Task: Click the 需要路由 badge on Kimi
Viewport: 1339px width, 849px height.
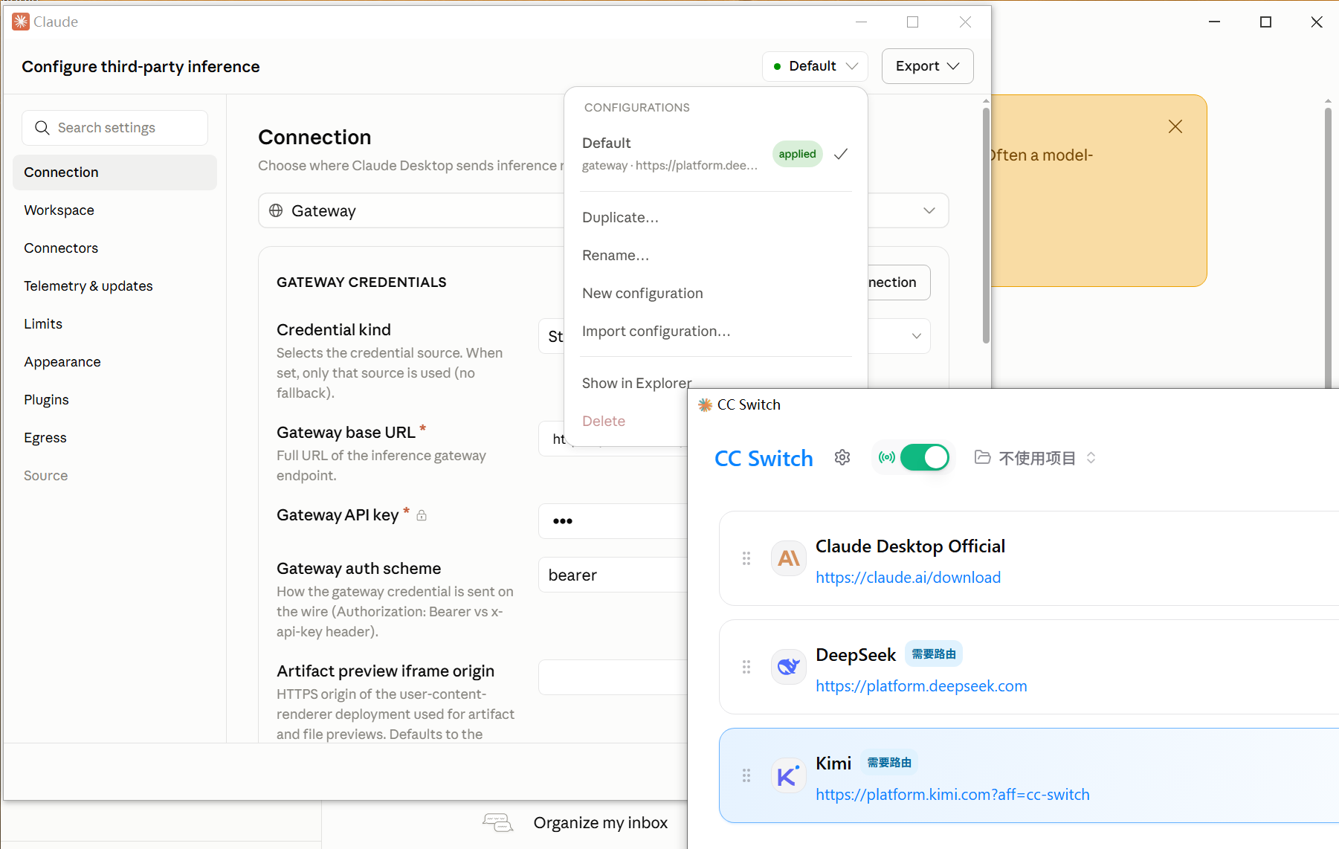Action: (889, 763)
